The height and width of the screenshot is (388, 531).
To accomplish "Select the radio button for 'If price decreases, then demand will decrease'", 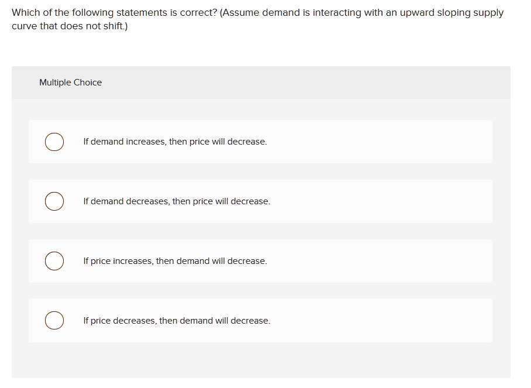I will tap(54, 321).
